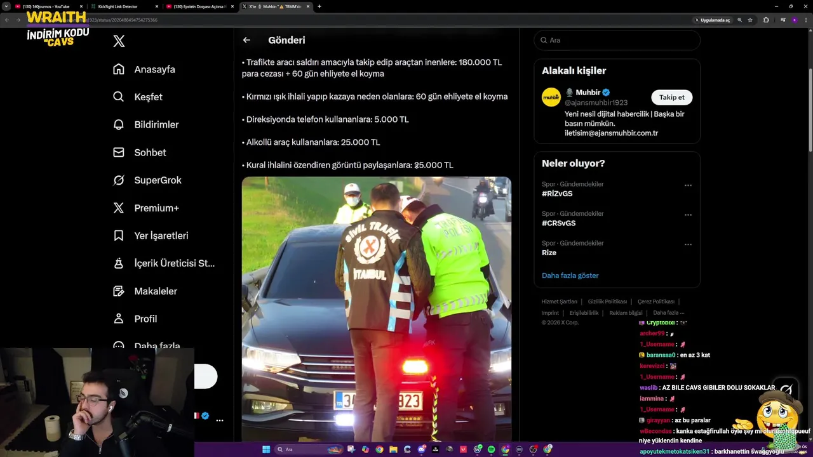Switch to Epstein Dosyası YouTube tab

[x=199, y=6]
